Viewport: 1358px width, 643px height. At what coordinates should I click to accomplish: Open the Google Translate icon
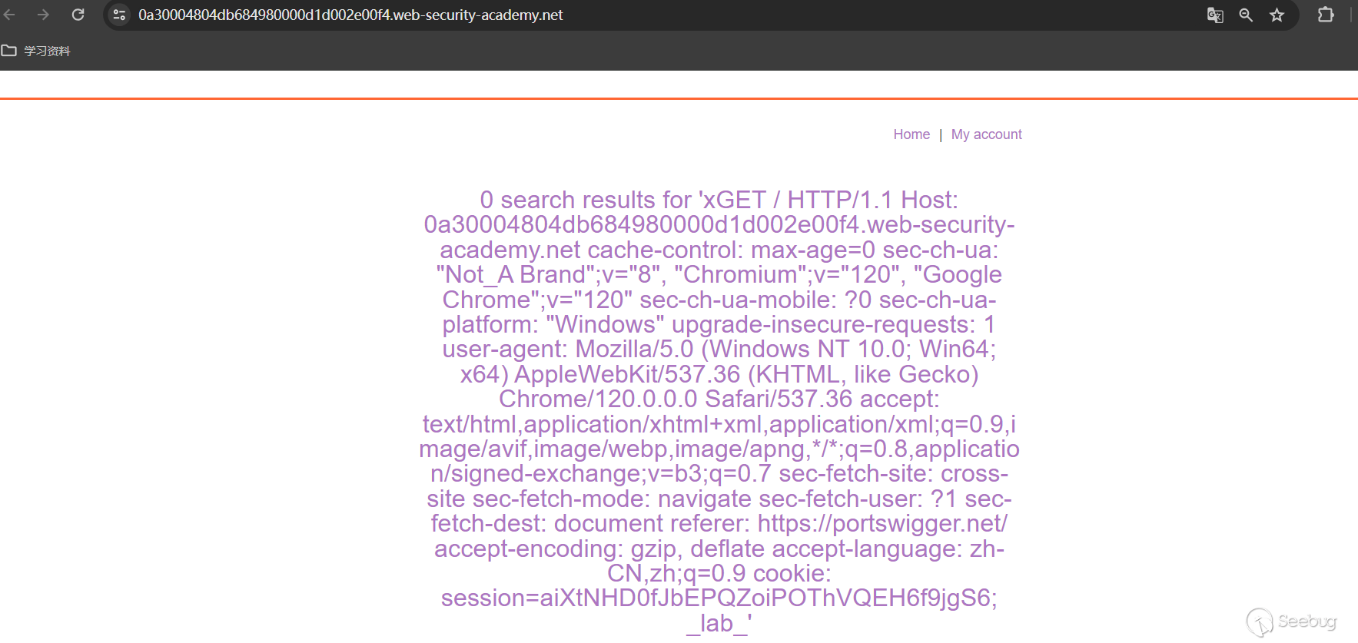click(x=1215, y=15)
